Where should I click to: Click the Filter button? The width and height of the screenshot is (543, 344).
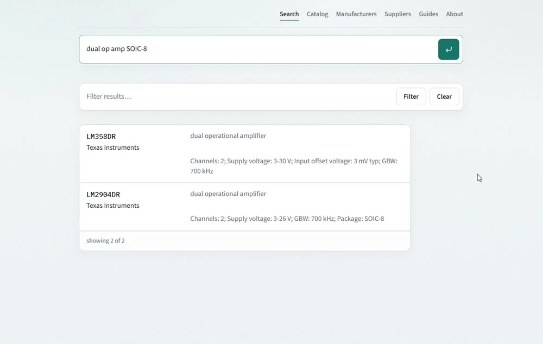(x=411, y=97)
